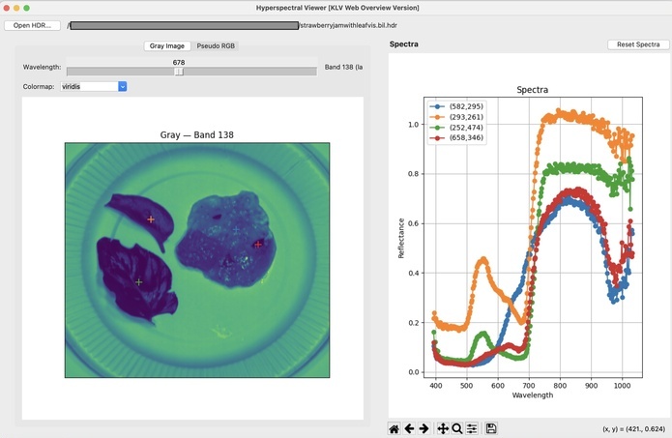The width and height of the screenshot is (672, 438).
Task: Click the cross marker on lower leaf
Action: tap(139, 281)
